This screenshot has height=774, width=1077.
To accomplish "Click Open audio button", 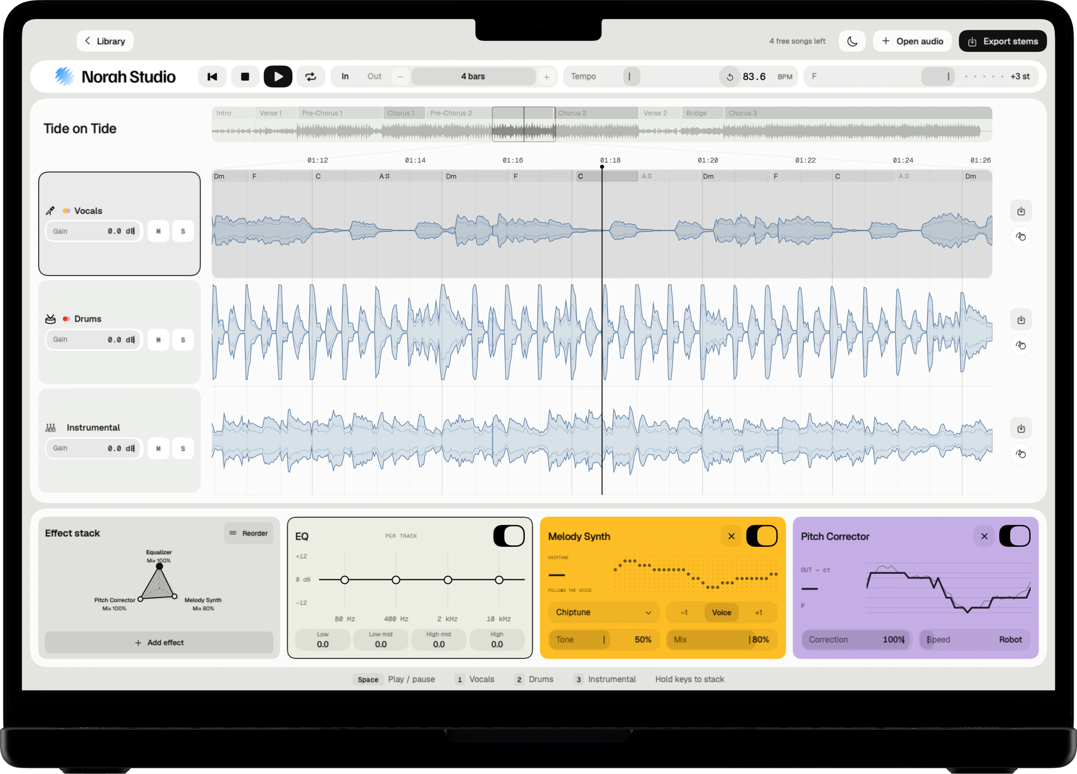I will 912,41.
